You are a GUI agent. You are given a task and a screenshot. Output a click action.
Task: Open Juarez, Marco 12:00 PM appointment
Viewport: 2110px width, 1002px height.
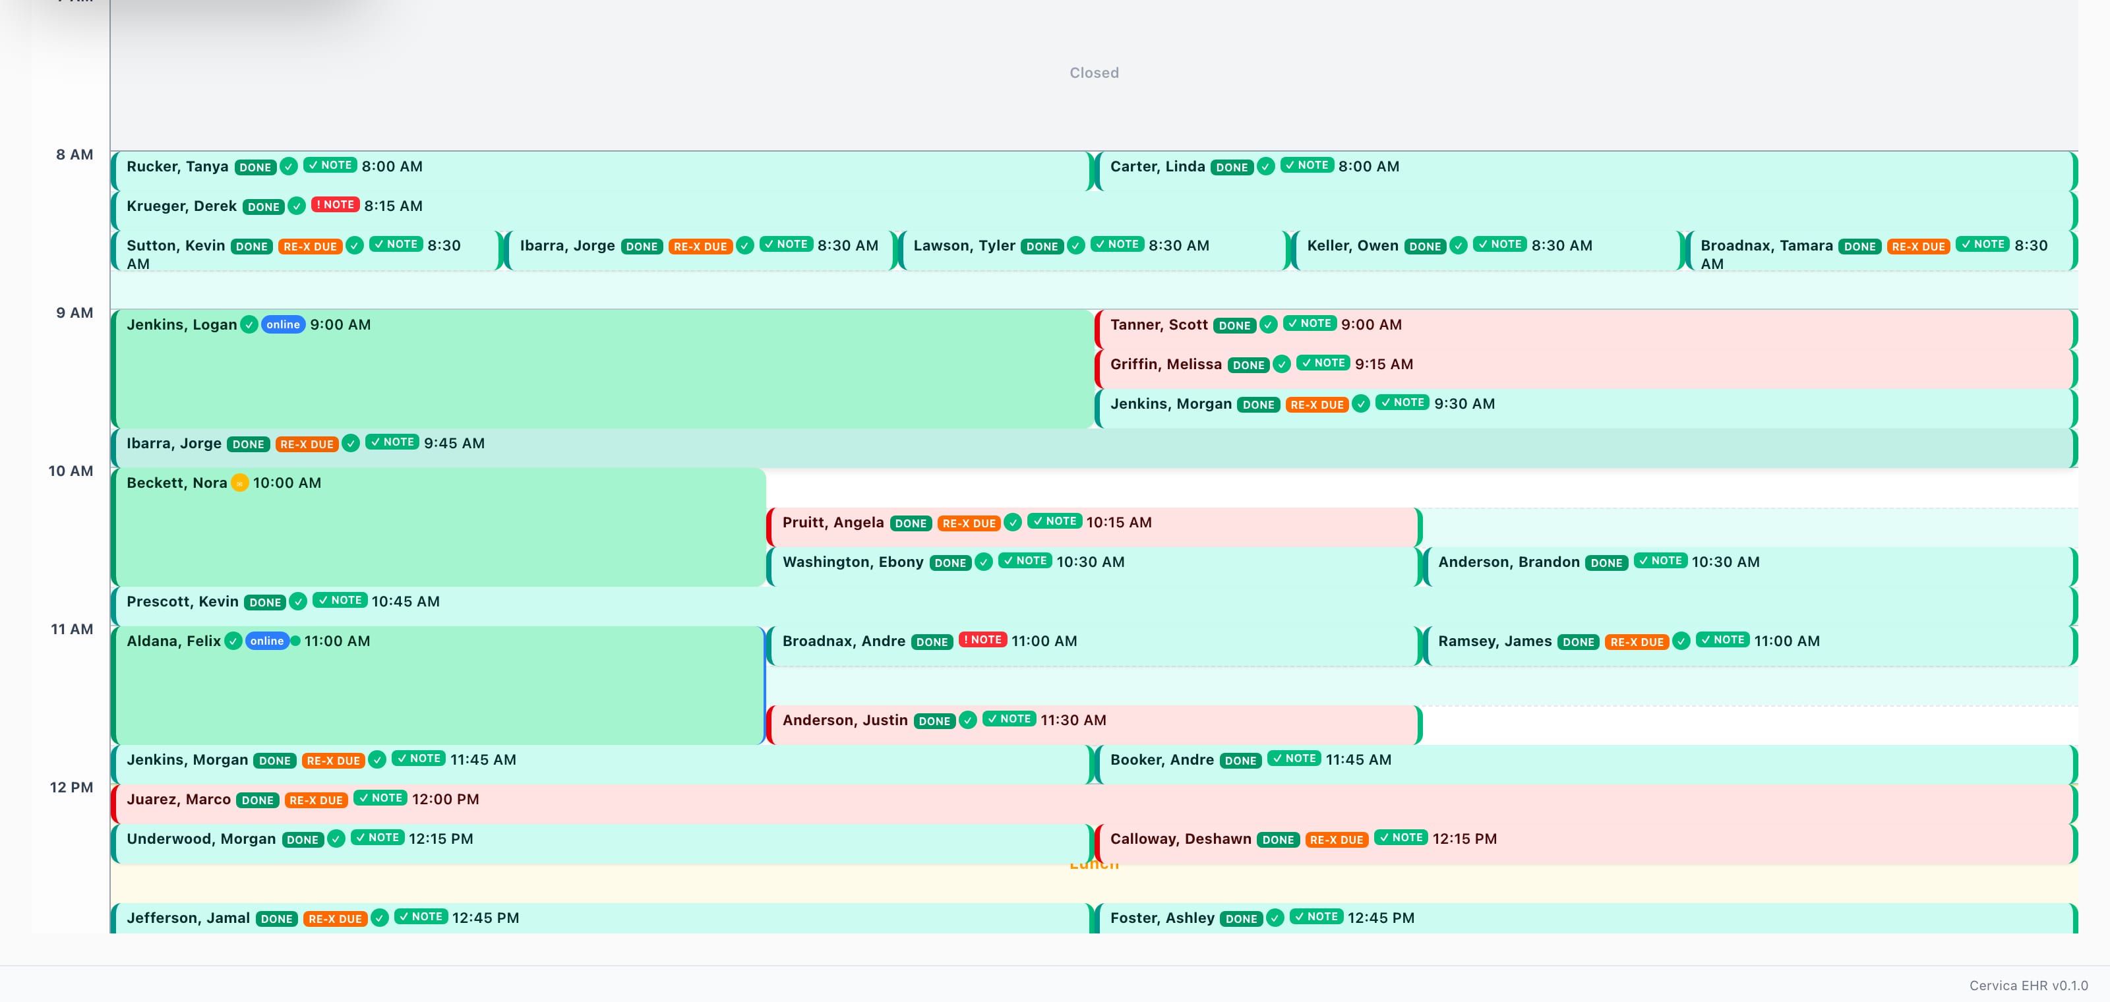1095,804
